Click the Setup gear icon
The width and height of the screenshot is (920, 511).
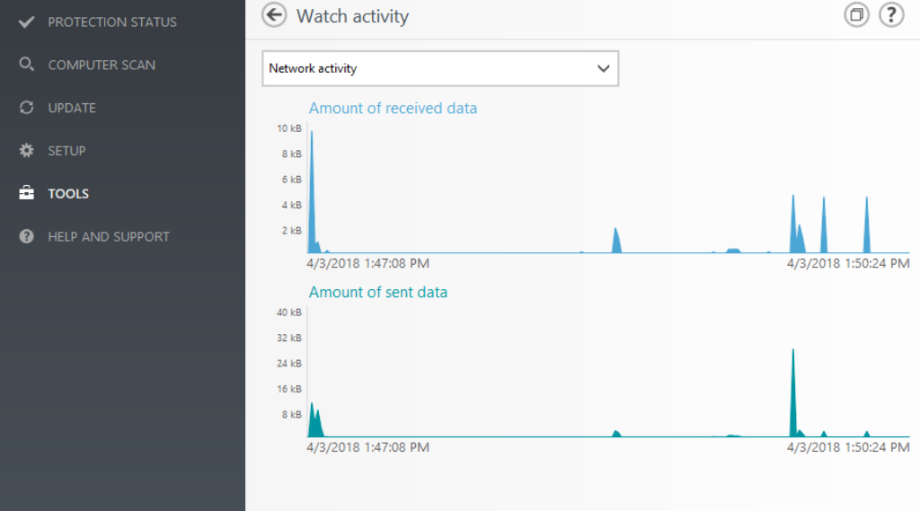(x=27, y=151)
